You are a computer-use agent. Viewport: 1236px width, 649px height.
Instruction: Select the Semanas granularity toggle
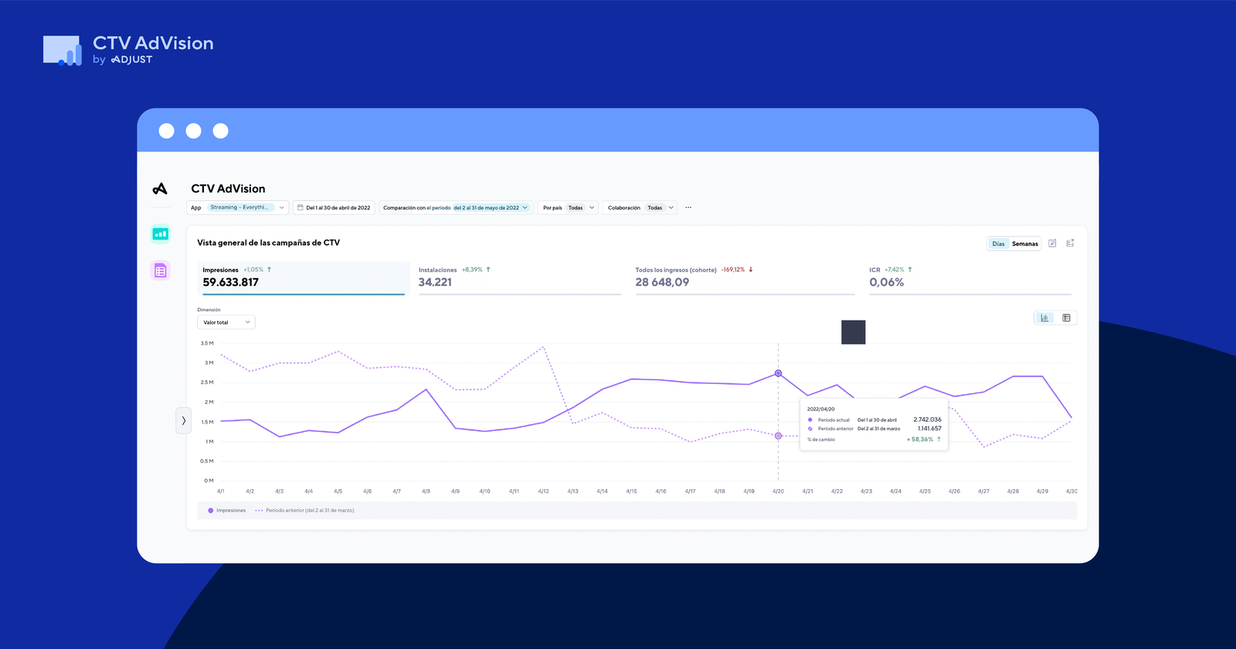click(1025, 243)
